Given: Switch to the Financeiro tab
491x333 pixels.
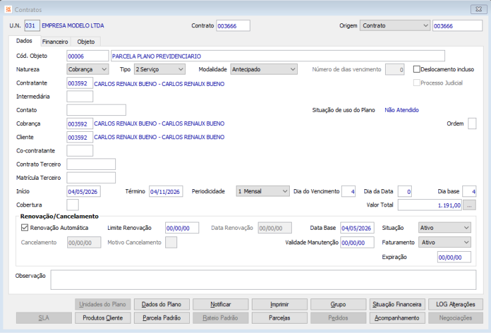Looking at the screenshot, I should tap(55, 41).
